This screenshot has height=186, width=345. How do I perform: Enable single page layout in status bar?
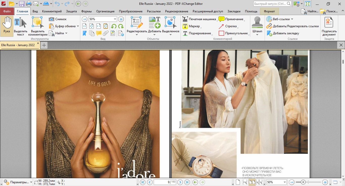click(x=238, y=182)
